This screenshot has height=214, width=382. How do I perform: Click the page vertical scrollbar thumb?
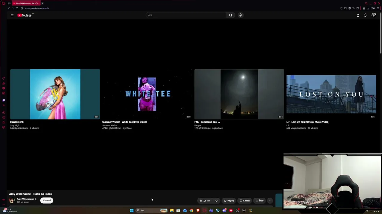click(x=381, y=33)
